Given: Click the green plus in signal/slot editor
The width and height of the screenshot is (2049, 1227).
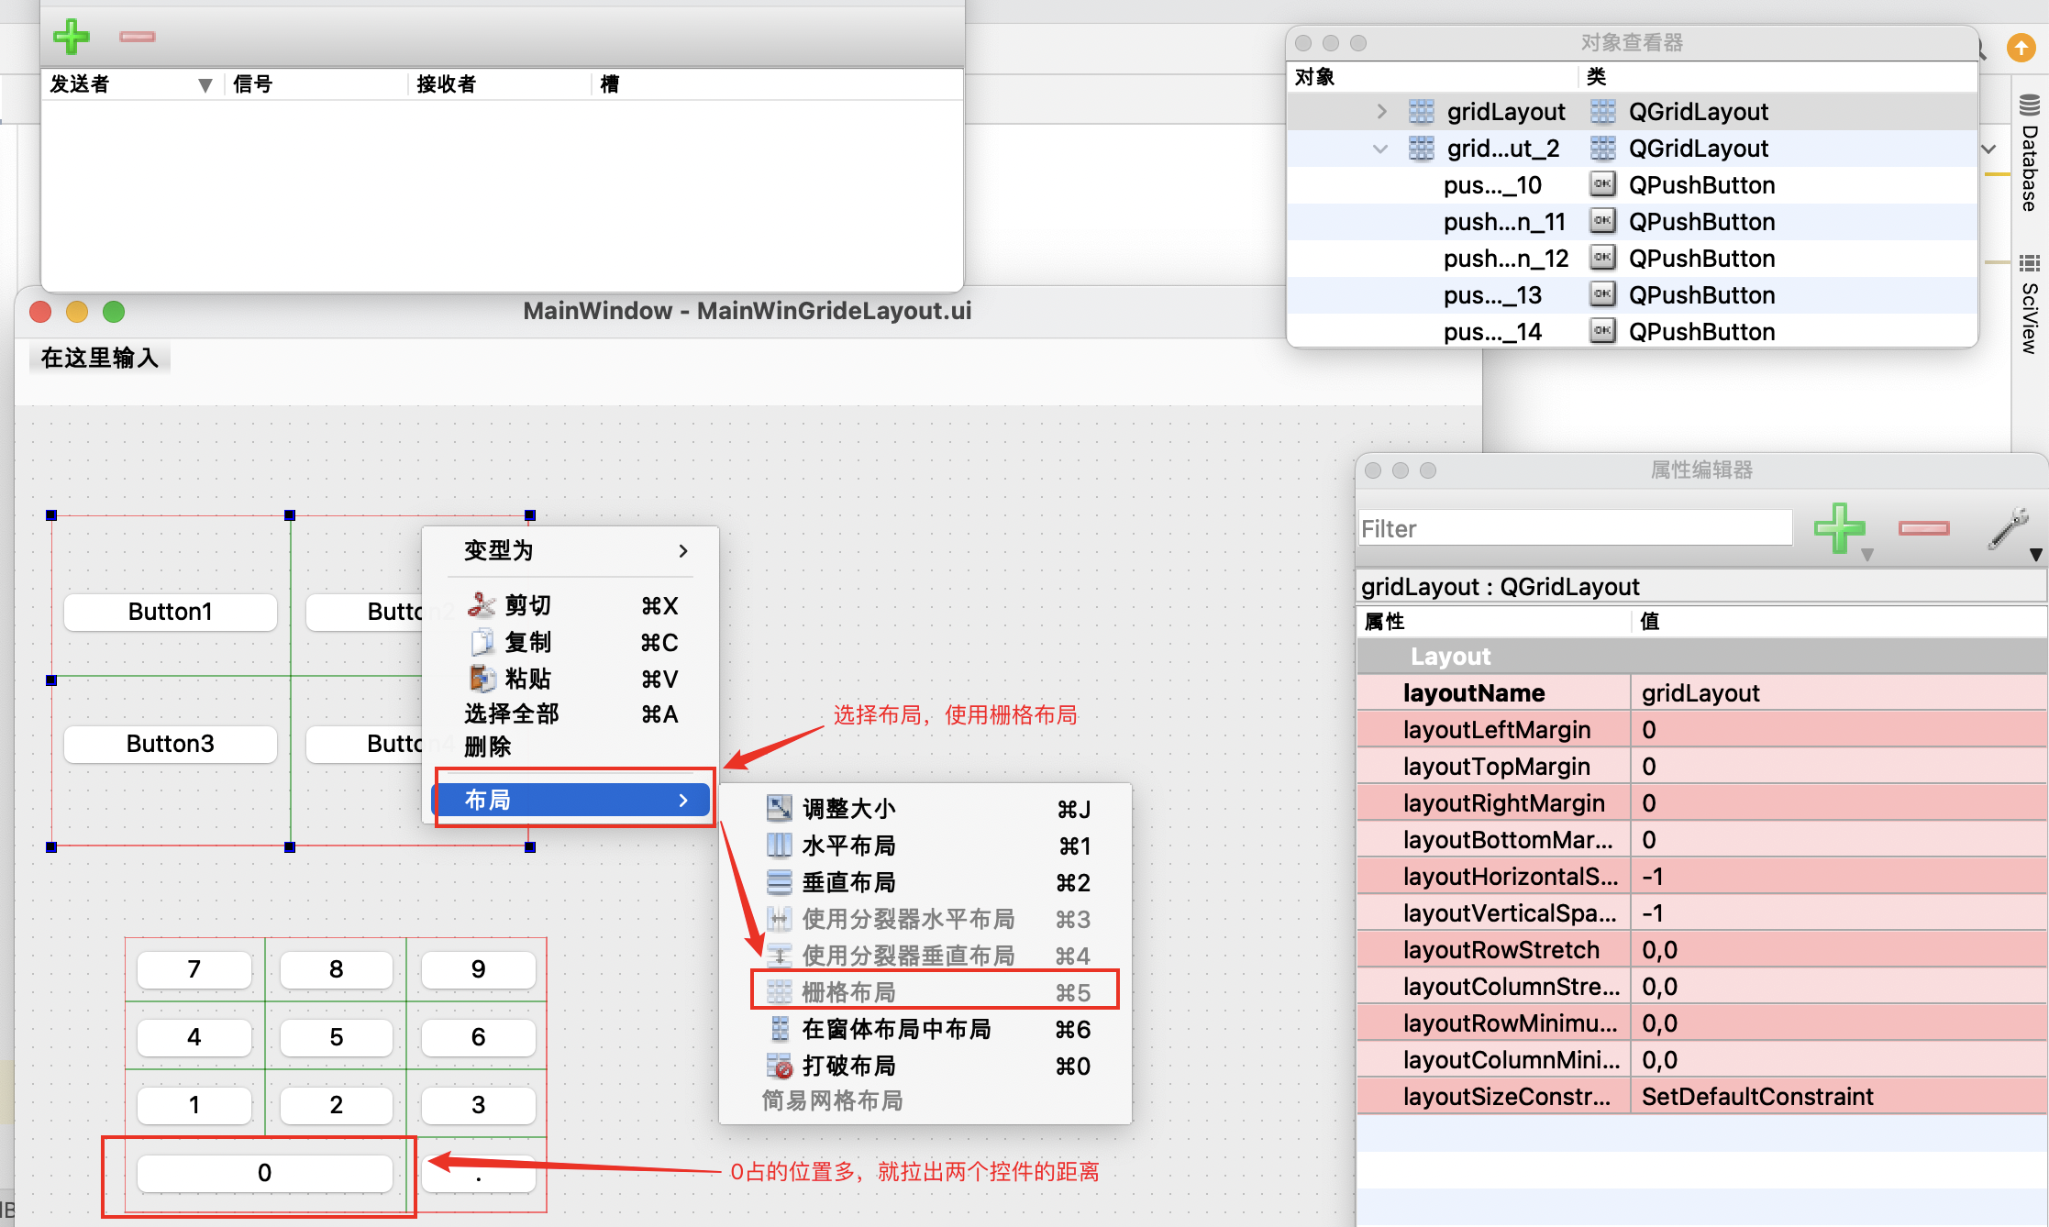Looking at the screenshot, I should (x=71, y=37).
